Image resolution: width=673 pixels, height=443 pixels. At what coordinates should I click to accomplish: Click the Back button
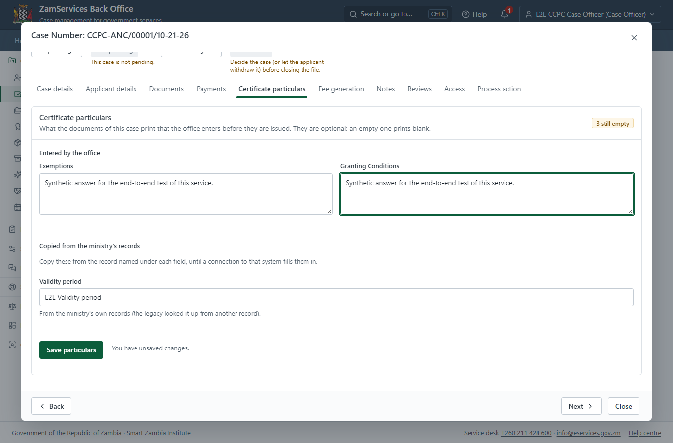click(51, 406)
